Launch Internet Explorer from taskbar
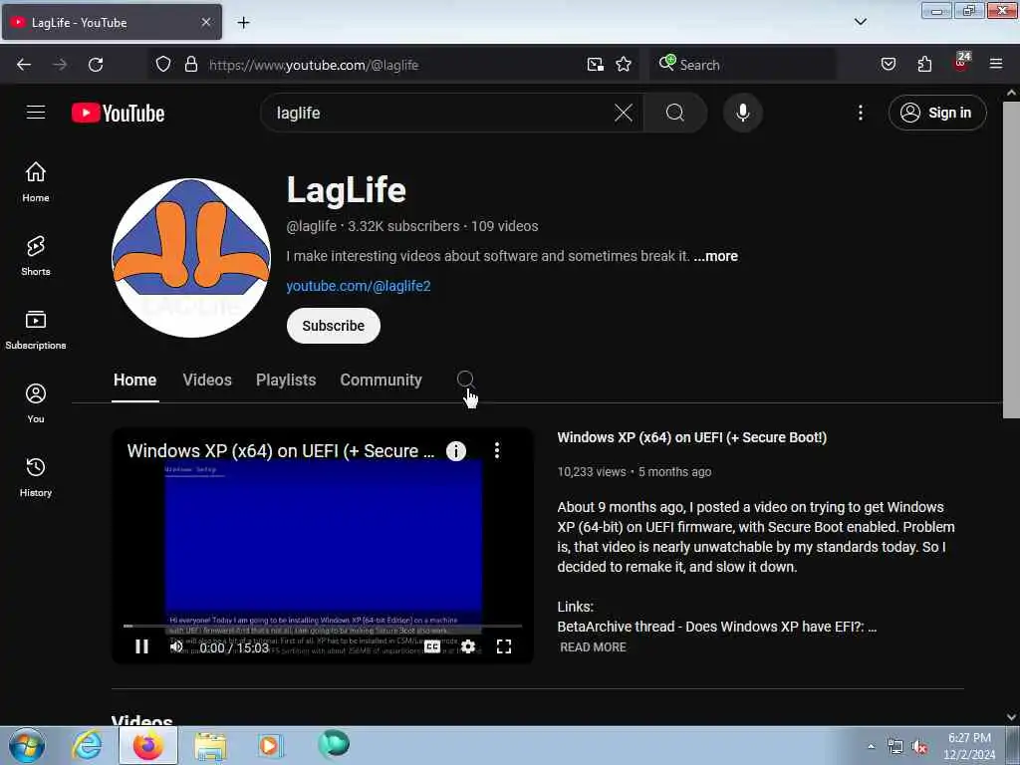Screen dimensions: 1020x765 (88, 745)
